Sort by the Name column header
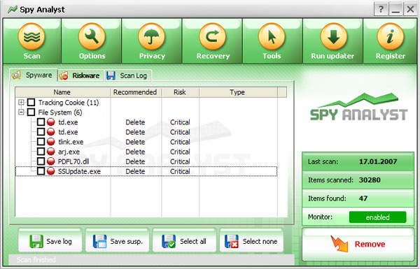This screenshot has height=269, width=420. click(62, 92)
